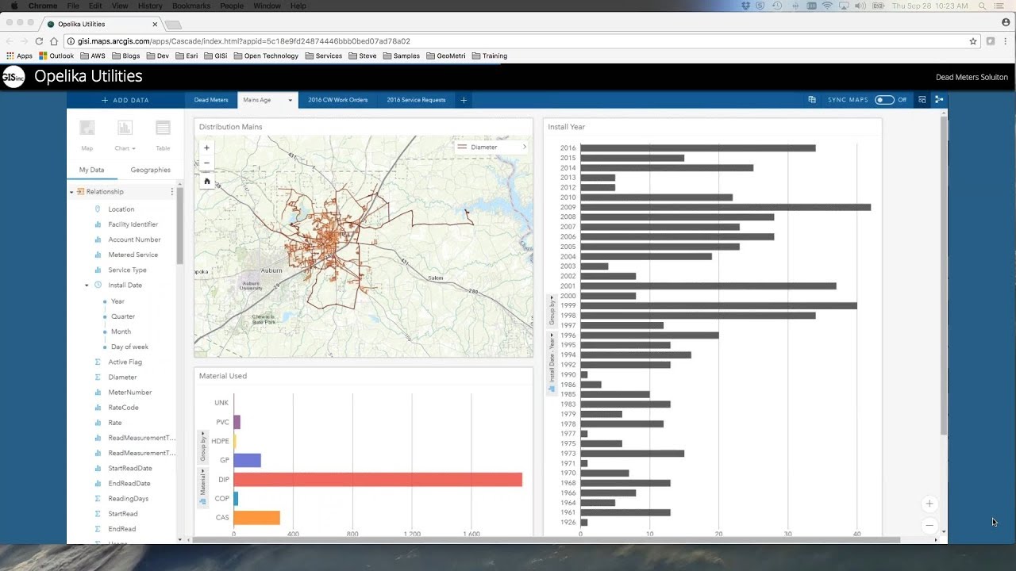Open the Dead Meters page tab

tap(211, 100)
